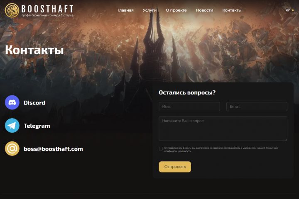Tick the privacy policy consent checkbox
Viewport: 299px width, 199px height.
(x=161, y=148)
